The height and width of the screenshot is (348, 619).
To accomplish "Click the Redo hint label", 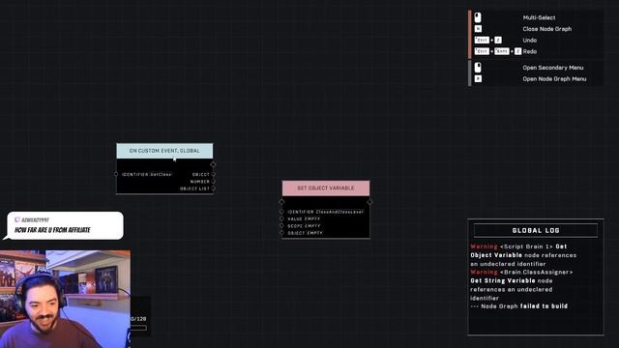I will (x=530, y=51).
